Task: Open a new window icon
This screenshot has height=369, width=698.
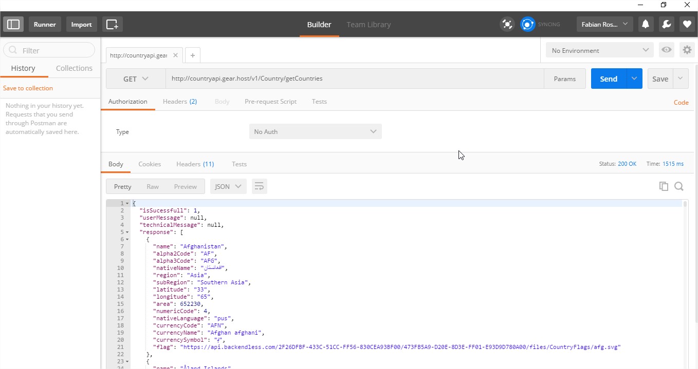Action: point(112,24)
